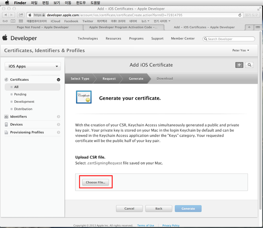Open the Member Center nav item
The image size is (263, 228).
pyautogui.click(x=183, y=38)
